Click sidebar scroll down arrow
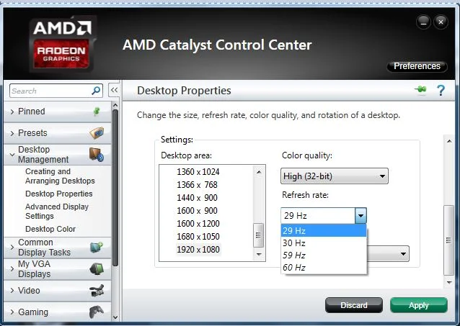 [x=115, y=317]
